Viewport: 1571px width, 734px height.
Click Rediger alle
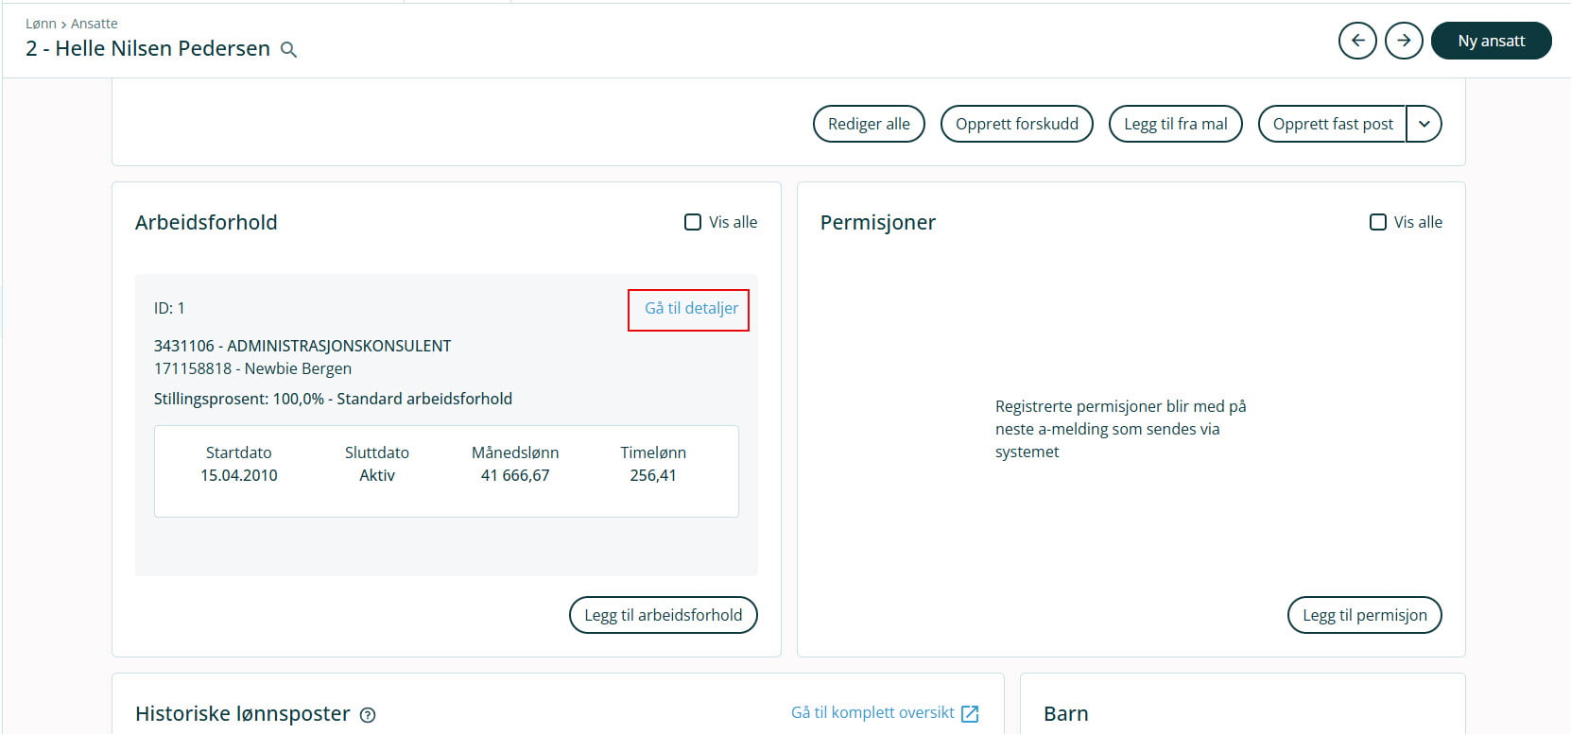(869, 124)
